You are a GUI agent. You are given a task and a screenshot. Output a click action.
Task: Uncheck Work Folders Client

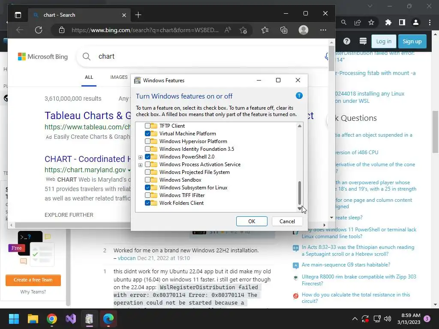pos(147,203)
